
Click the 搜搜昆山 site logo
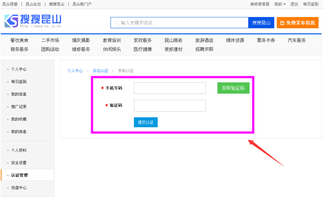click(x=33, y=21)
